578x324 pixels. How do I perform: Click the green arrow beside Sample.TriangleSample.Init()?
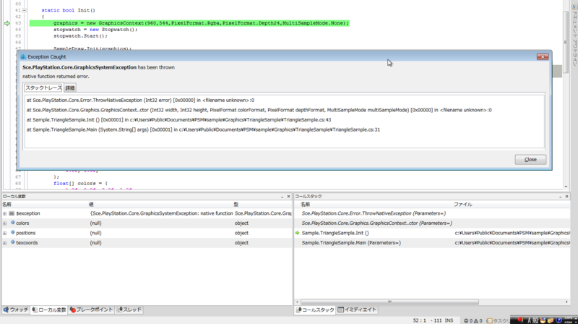pos(298,233)
